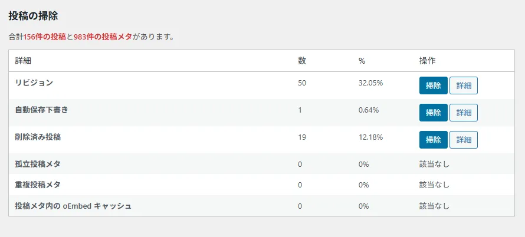The height and width of the screenshot is (237, 525).
Task: Click 投稿メタ内の oEmbed キャッシュ label
Action: pyautogui.click(x=73, y=206)
